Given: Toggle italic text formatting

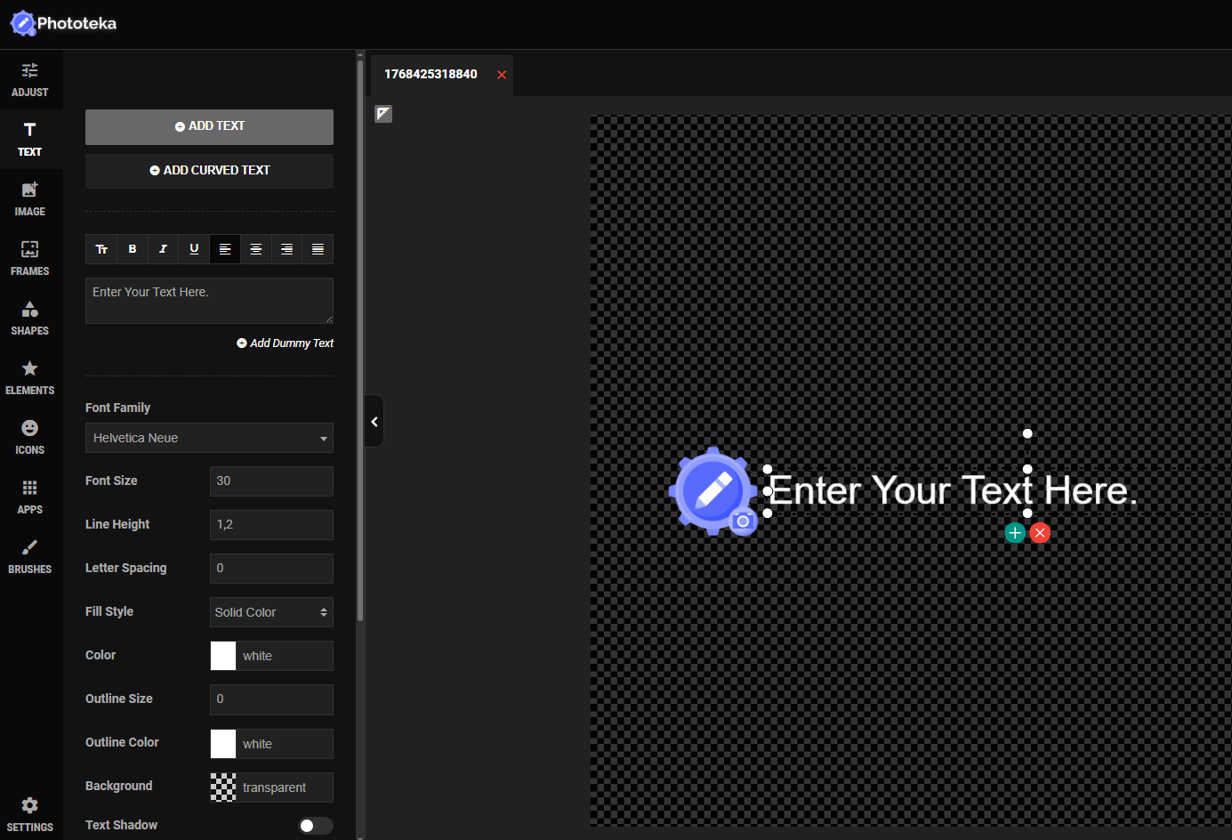Looking at the screenshot, I should coord(163,249).
